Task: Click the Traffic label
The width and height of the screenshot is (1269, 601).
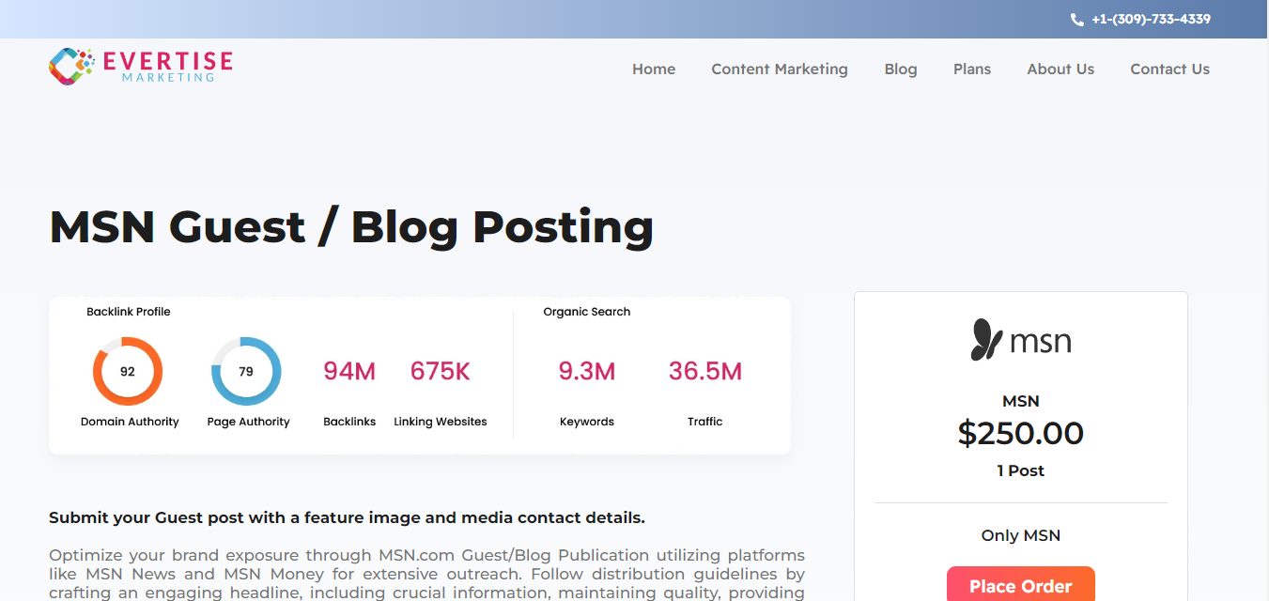Action: coord(705,422)
